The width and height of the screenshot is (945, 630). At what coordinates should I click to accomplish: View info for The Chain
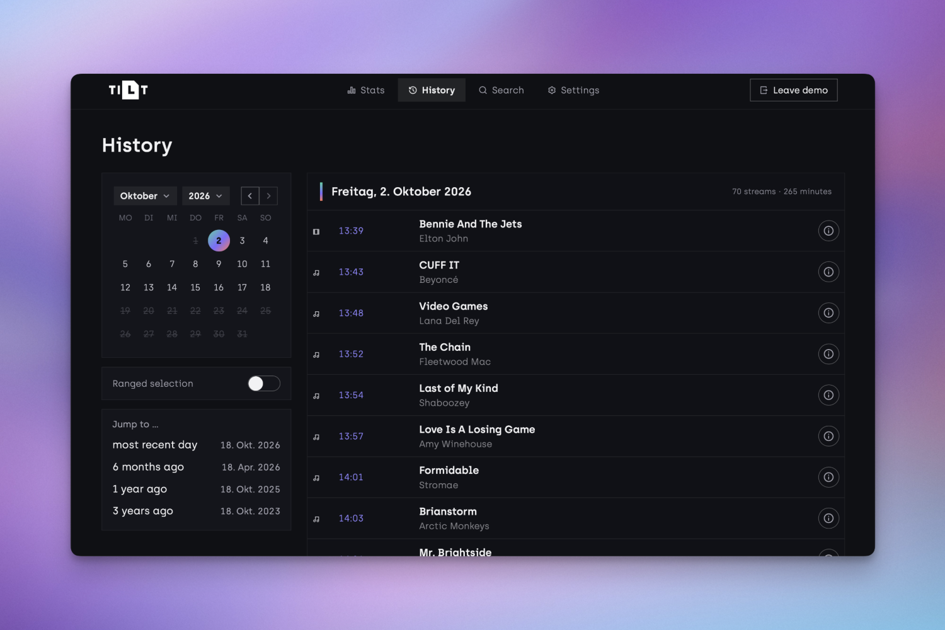828,354
